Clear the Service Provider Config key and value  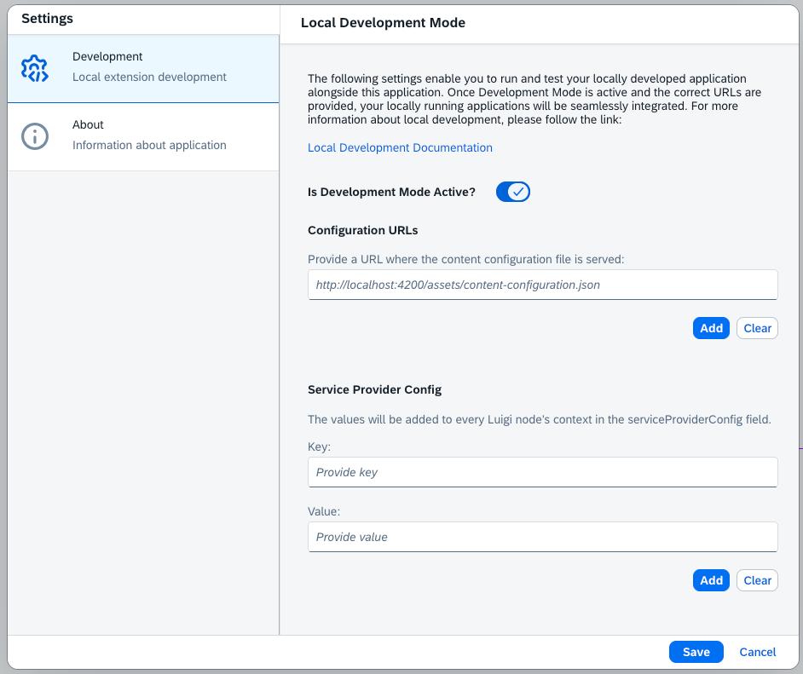point(757,580)
